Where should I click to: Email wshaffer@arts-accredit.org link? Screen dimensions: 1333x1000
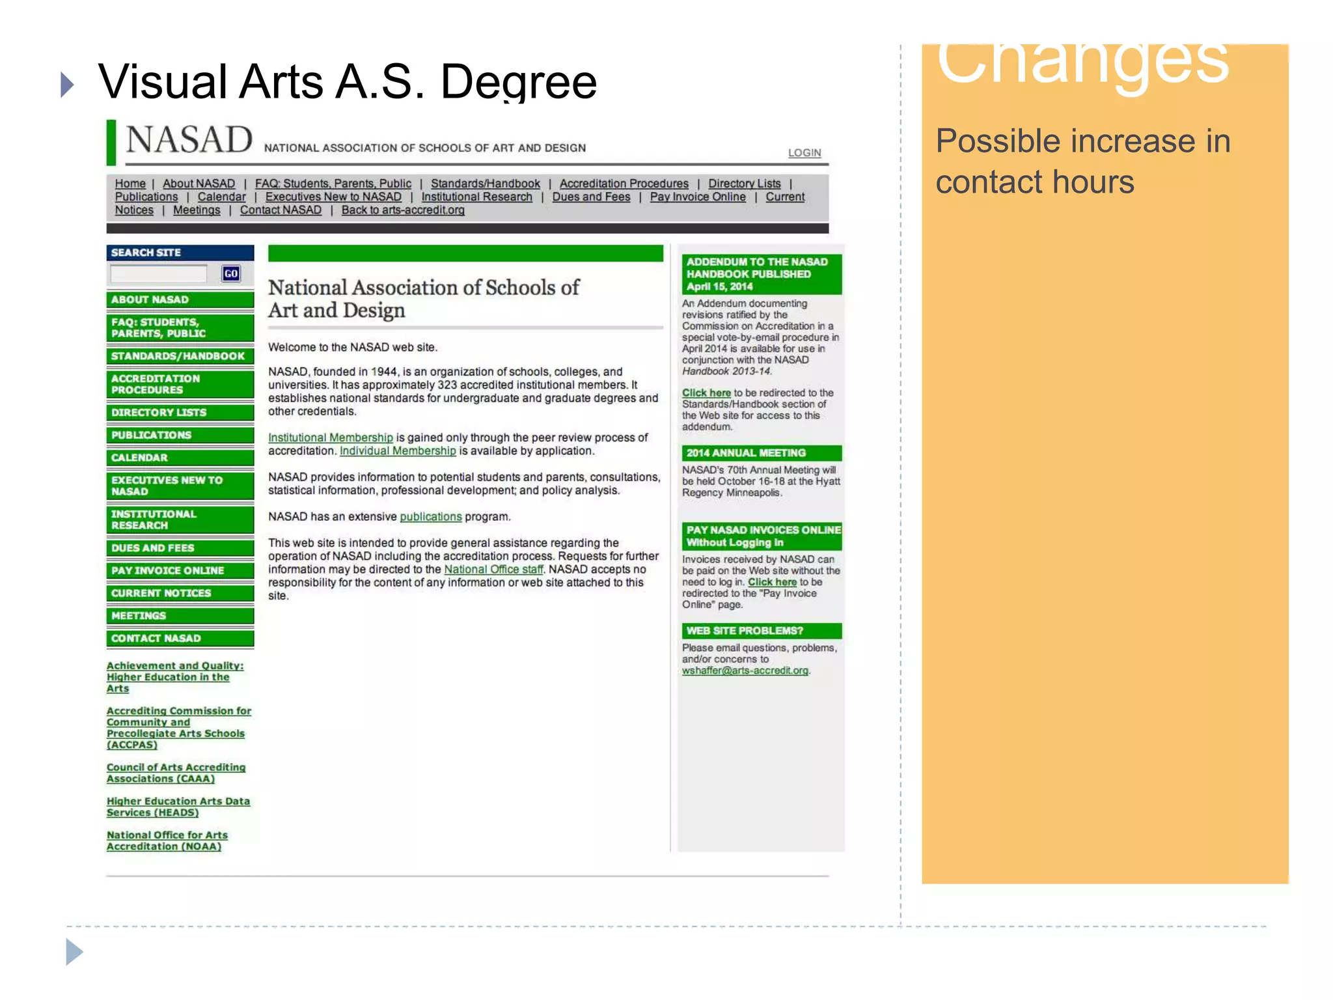click(x=745, y=670)
